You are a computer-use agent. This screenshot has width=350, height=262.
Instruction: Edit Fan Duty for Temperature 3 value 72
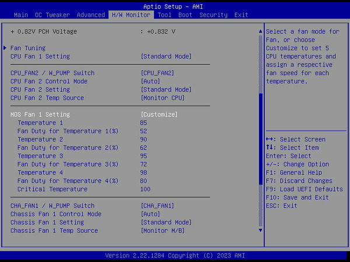(143, 164)
